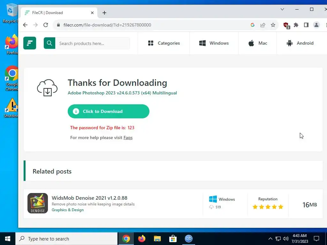The width and height of the screenshot is (327, 245).
Task: Click the address bar URL
Action: 107,25
